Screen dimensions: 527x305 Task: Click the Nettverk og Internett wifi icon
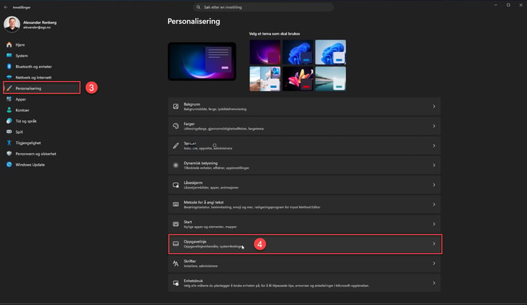(x=9, y=77)
